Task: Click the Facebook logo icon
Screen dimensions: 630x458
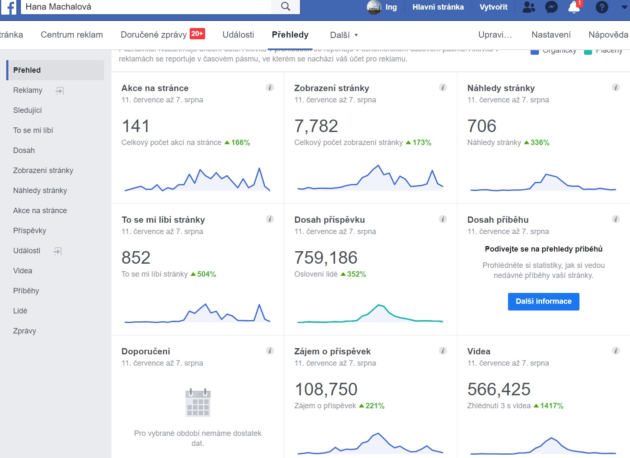Action: (8, 7)
